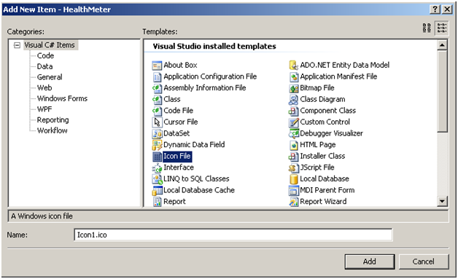Select the Bitmap File icon
Screen dimensions: 458x279
[x=294, y=88]
